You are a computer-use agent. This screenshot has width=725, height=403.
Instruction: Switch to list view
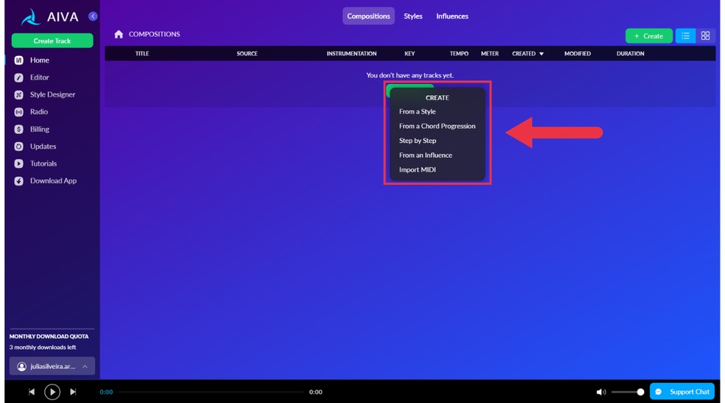click(x=685, y=35)
